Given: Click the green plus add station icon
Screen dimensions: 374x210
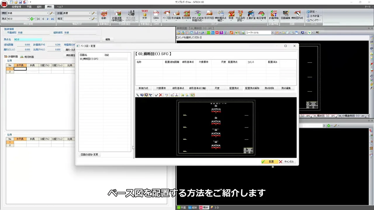Looking at the screenshot, I should 32,19.
